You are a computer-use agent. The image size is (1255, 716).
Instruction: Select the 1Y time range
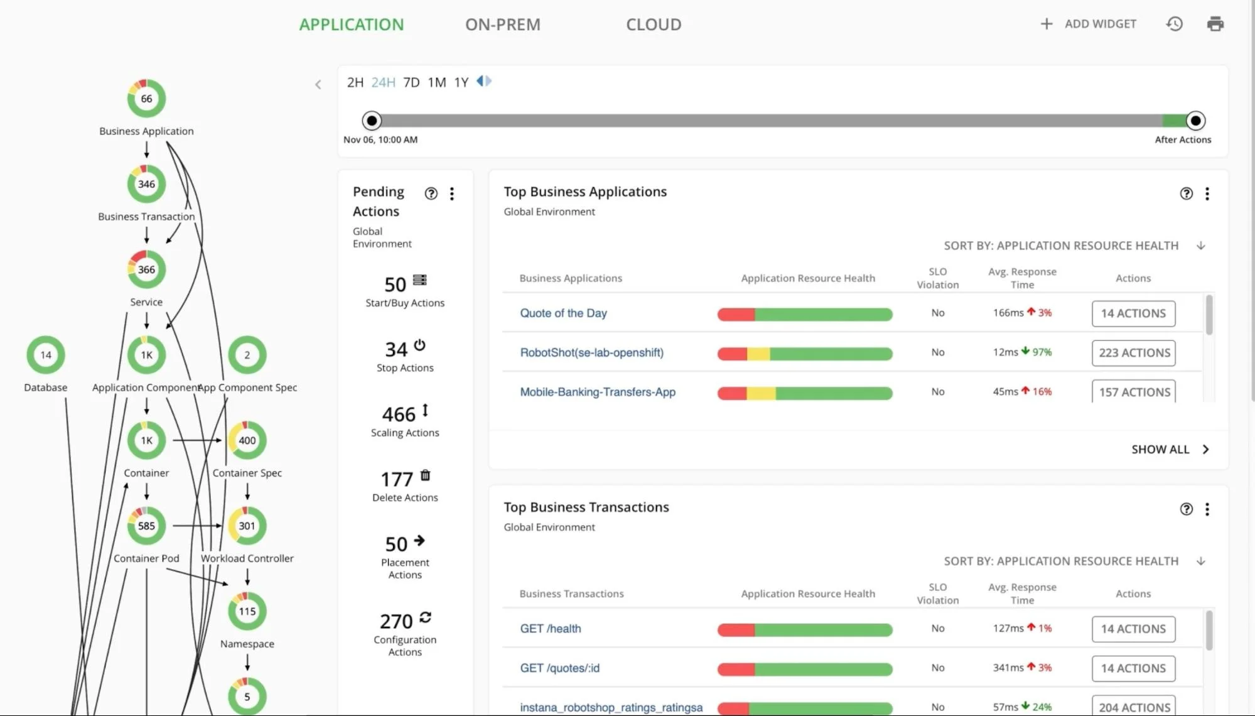click(x=461, y=82)
